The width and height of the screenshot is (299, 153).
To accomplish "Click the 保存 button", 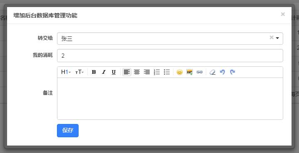I will click(68, 131).
